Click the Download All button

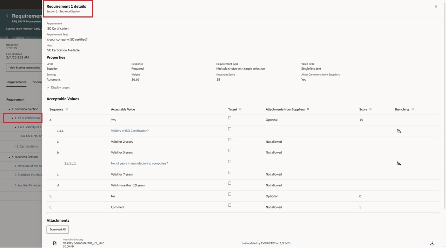point(57,229)
